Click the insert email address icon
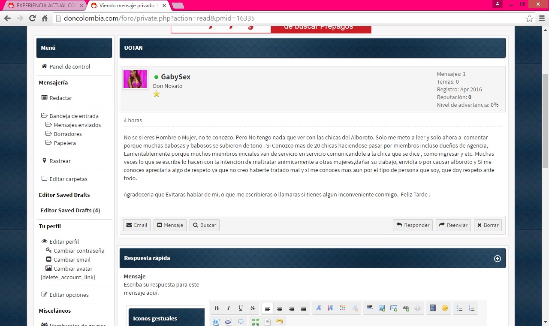Screen dimensions: 549x326 click(x=394, y=308)
